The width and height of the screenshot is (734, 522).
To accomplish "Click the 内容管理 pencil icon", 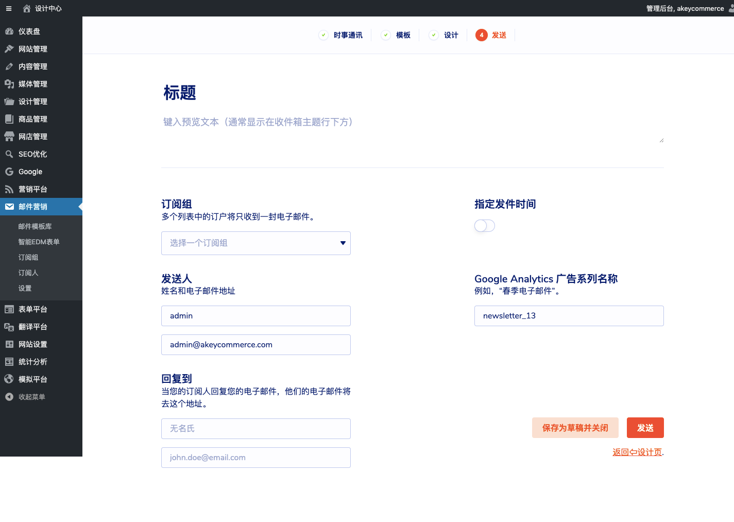I will (9, 66).
